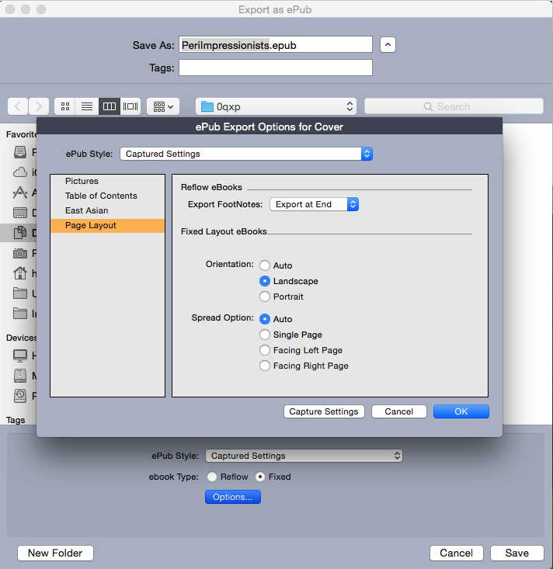Select cover flow view icon

(130, 106)
